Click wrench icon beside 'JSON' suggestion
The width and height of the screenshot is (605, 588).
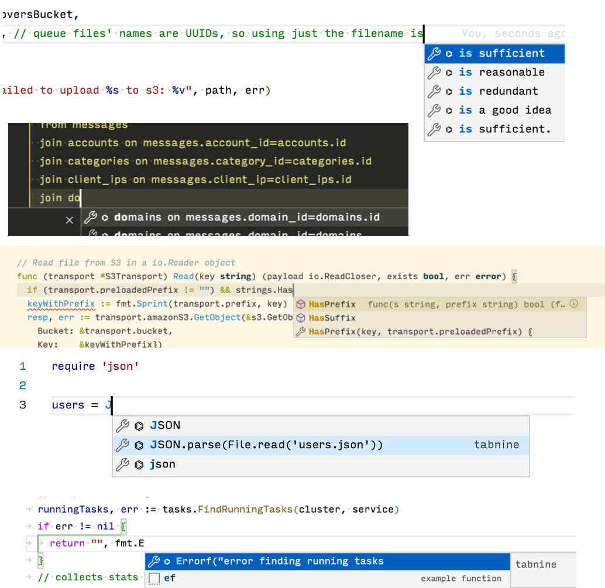[122, 425]
